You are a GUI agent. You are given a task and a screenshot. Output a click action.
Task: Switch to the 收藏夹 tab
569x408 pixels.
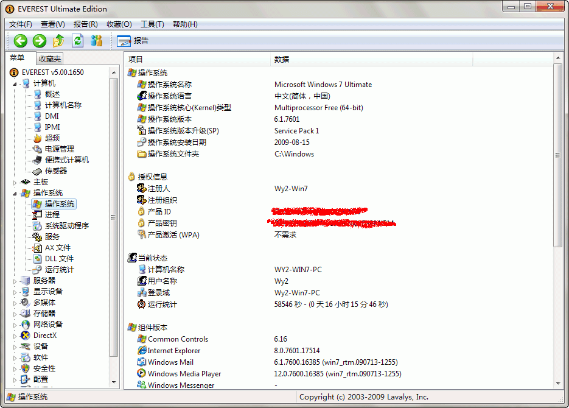[x=50, y=59]
